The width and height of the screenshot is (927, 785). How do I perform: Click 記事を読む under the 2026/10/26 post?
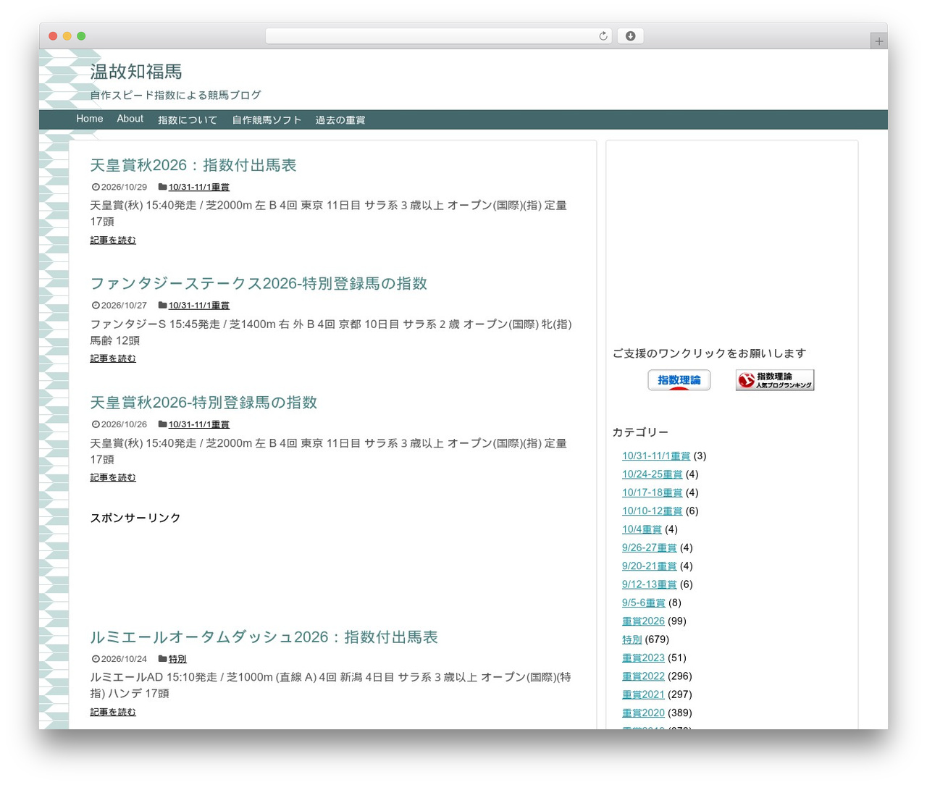pyautogui.click(x=113, y=477)
